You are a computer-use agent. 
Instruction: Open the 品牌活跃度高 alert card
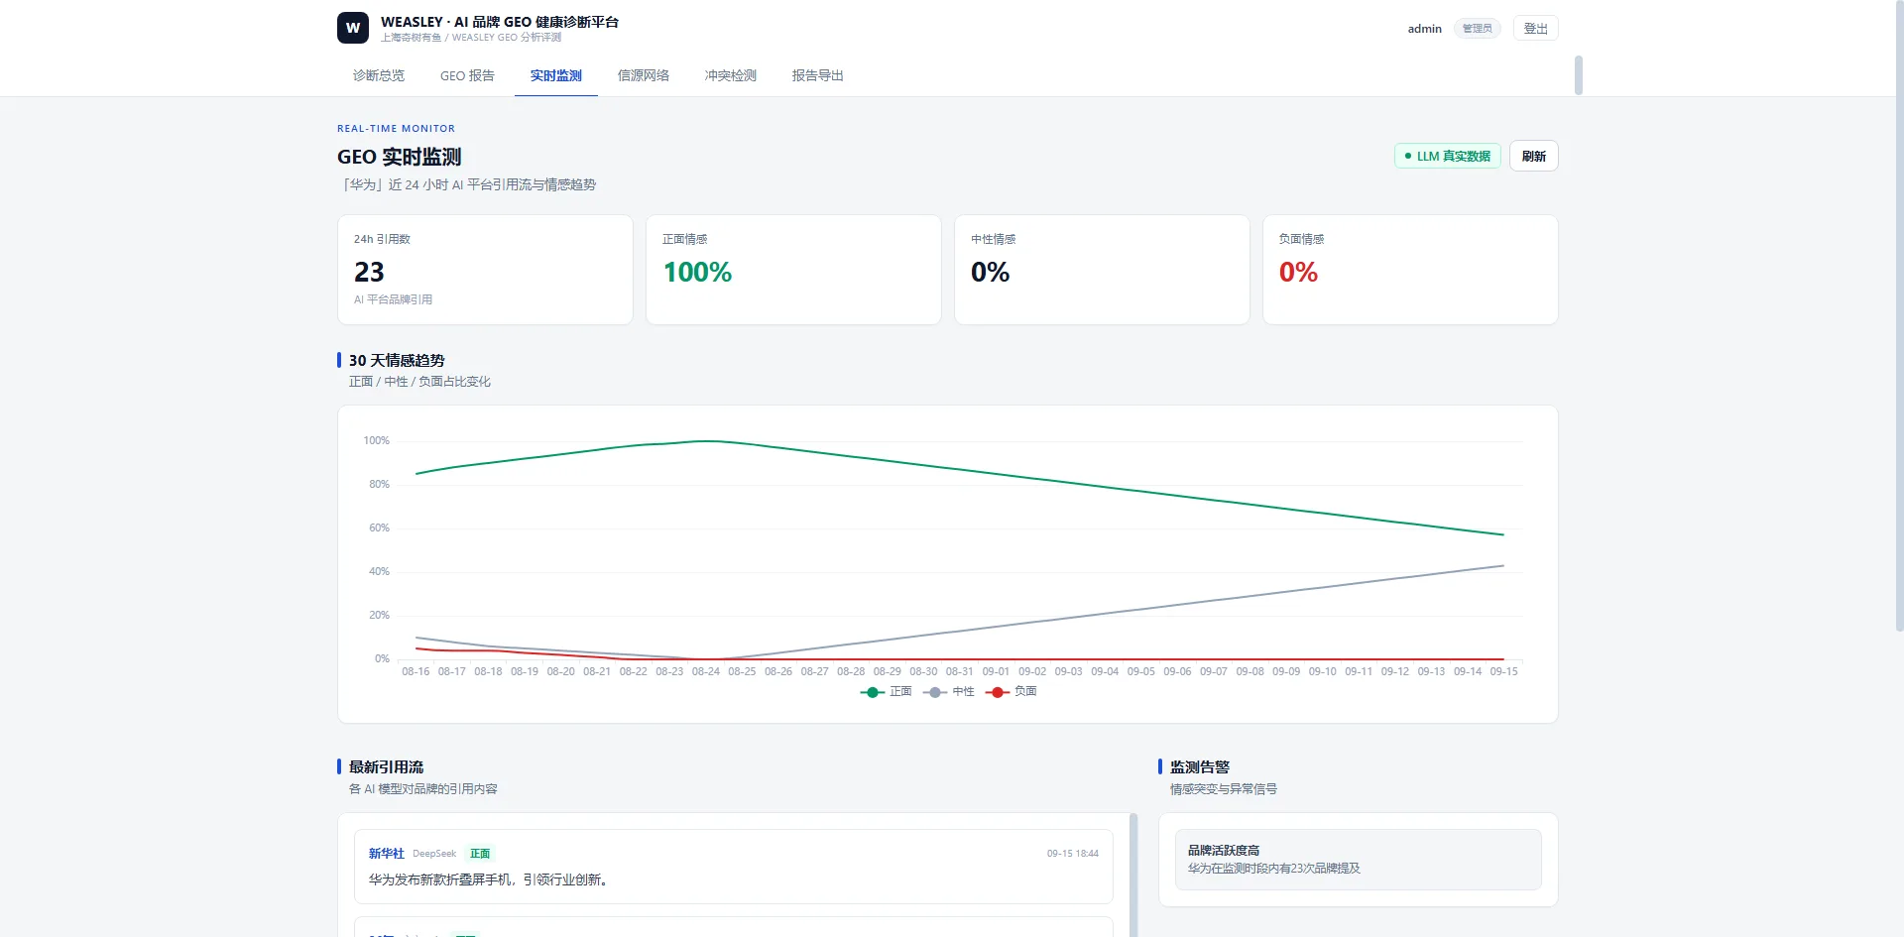1358,860
